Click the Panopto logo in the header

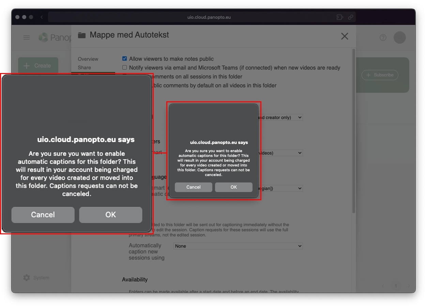(55, 37)
